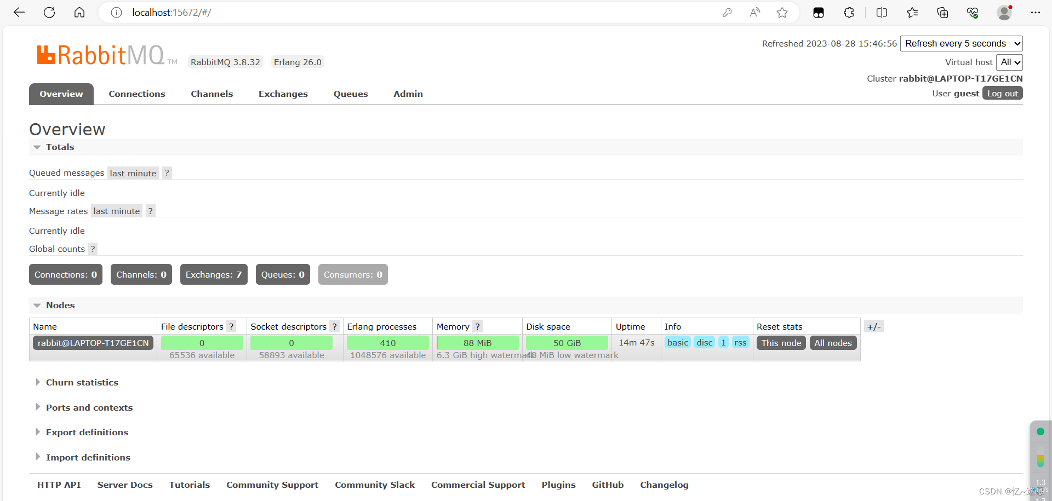The image size is (1052, 501).
Task: Open the Exchanges tab
Action: [283, 94]
